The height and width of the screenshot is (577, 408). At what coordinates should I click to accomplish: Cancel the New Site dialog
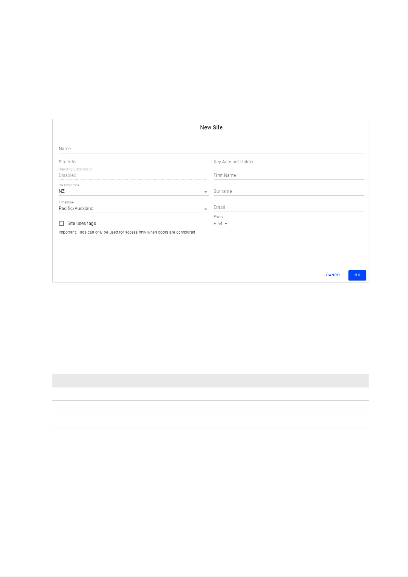333,275
